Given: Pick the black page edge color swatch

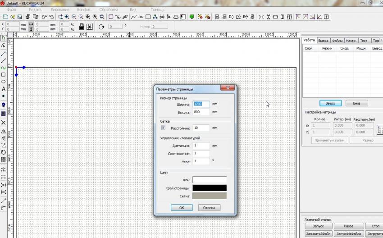Looking at the screenshot, I should 210,188.
